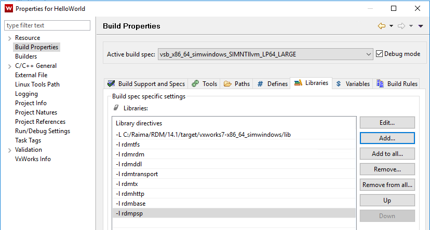Viewport: 430px width, 230px height.
Task: Click the Paths tab folder icon
Action: pos(227,84)
